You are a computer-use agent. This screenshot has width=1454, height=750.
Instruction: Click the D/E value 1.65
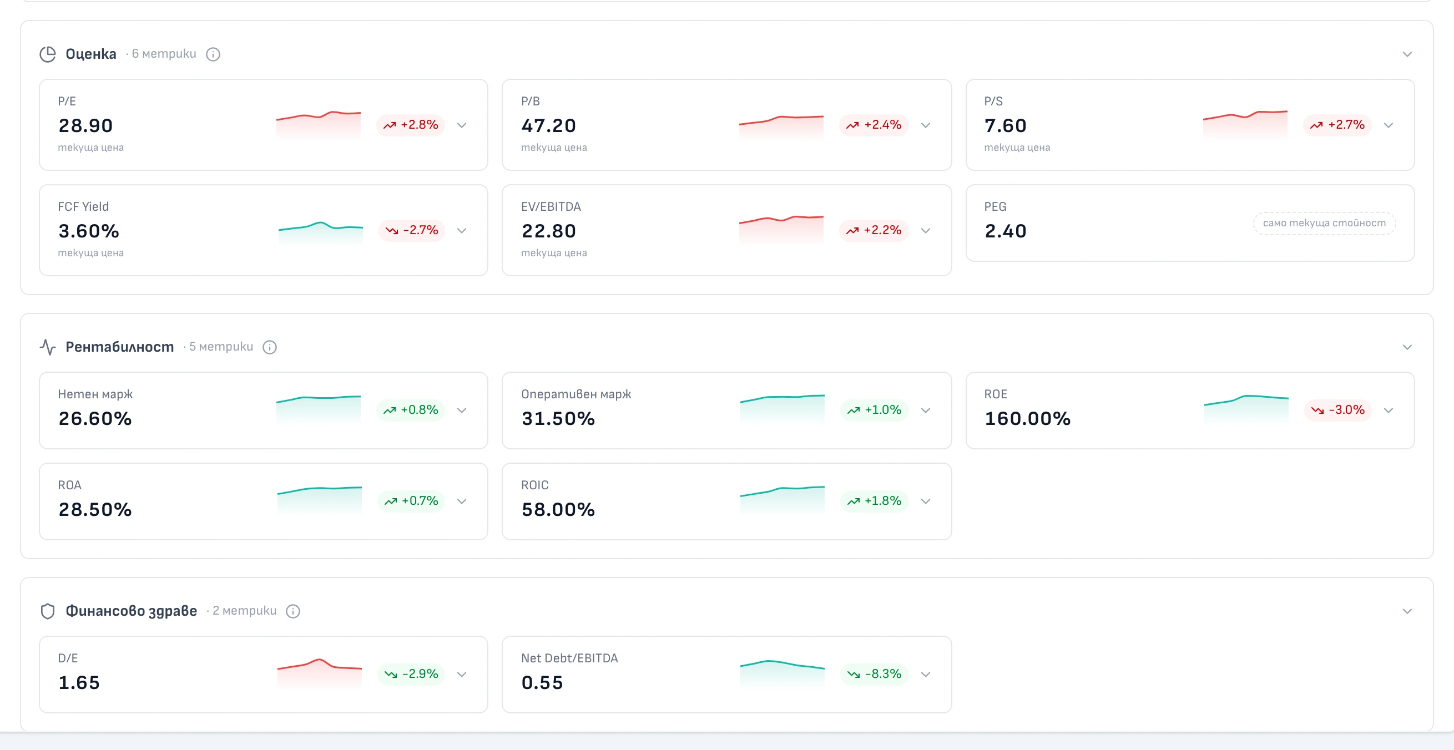(x=79, y=683)
